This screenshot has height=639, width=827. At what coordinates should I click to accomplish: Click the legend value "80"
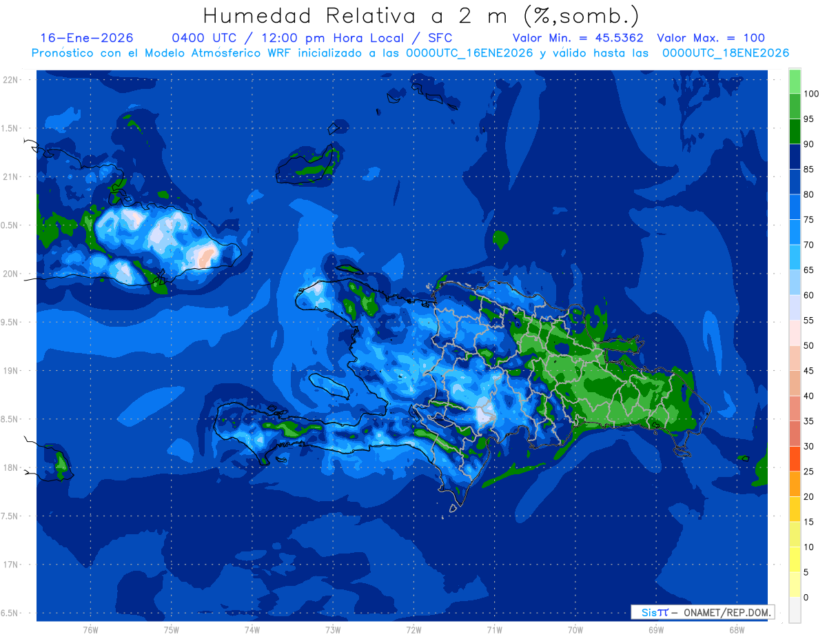(x=808, y=194)
